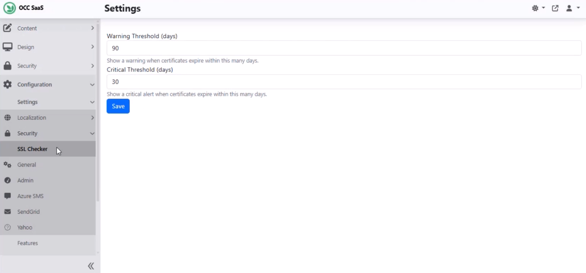586x273 pixels.
Task: Collapse the sidebar with double chevron
Action: tap(91, 266)
